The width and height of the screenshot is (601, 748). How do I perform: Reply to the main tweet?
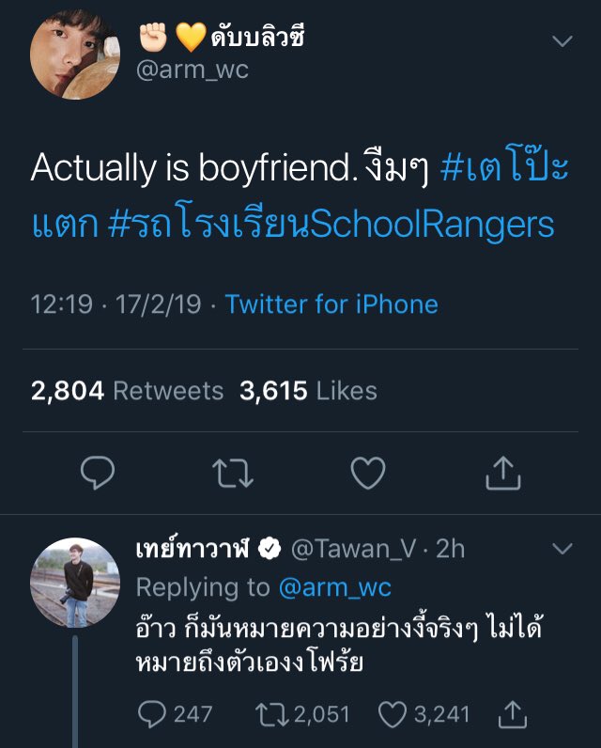[x=98, y=473]
